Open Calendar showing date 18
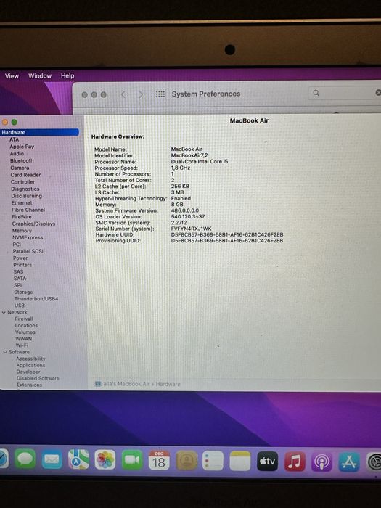This screenshot has width=381, height=508. [x=159, y=460]
